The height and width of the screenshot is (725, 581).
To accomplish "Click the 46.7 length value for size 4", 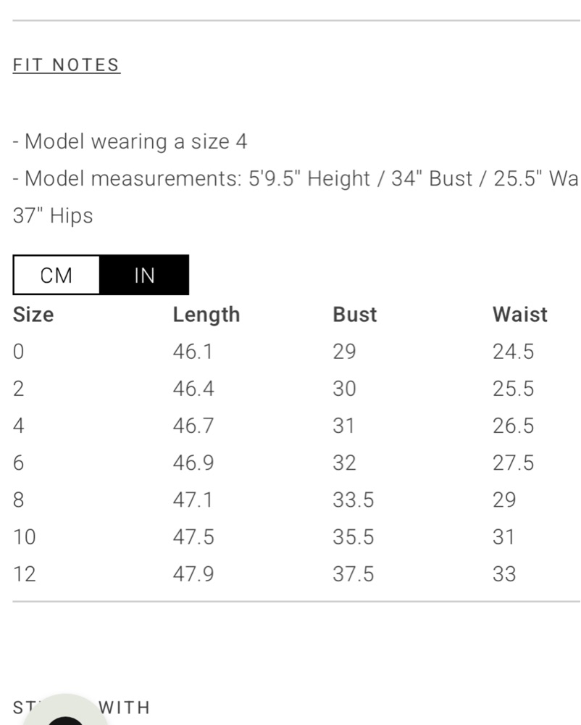I will [193, 426].
